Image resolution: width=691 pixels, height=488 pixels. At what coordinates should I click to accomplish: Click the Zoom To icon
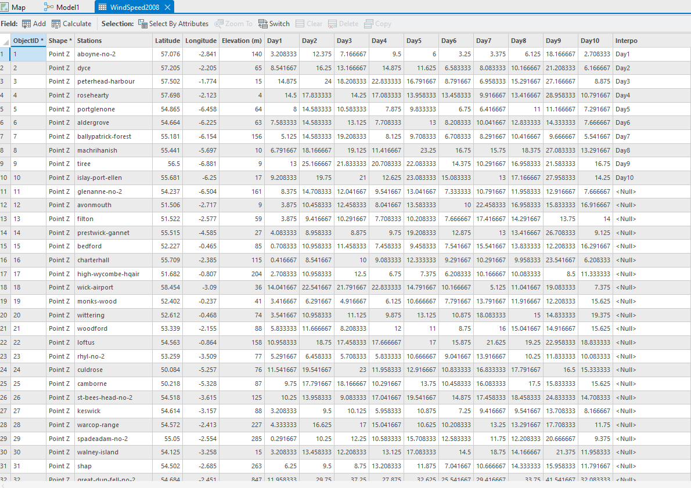218,24
